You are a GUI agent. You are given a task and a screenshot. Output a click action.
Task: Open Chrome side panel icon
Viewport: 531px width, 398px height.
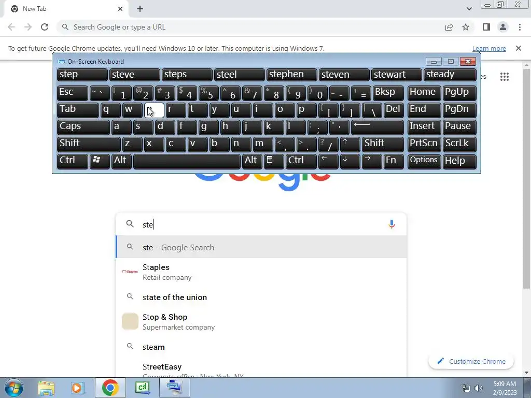pos(486,27)
